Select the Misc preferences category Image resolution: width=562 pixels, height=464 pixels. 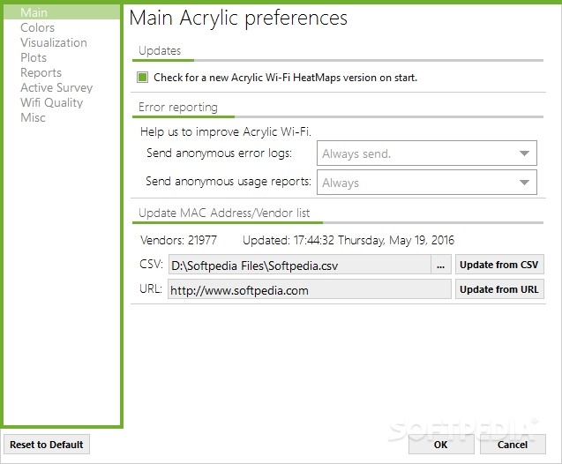point(33,117)
